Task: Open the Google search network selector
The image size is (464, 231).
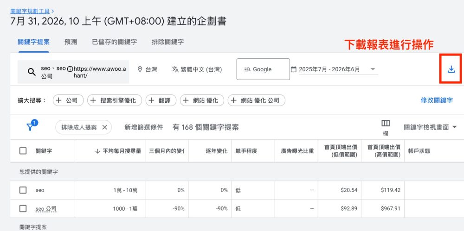Action: (263, 69)
